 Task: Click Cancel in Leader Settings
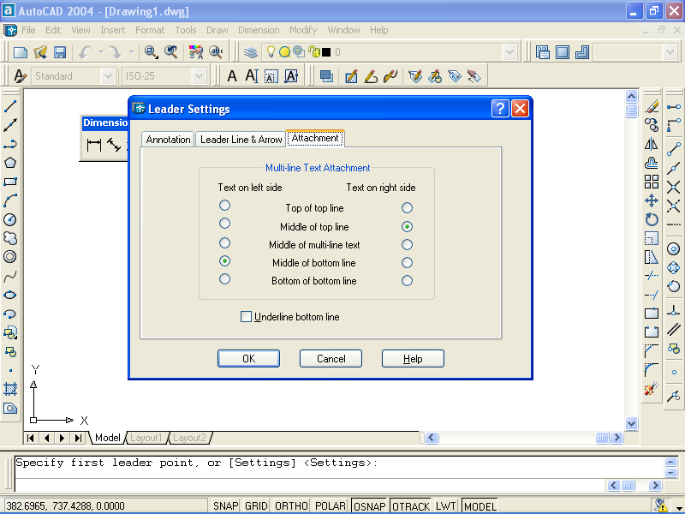[331, 358]
